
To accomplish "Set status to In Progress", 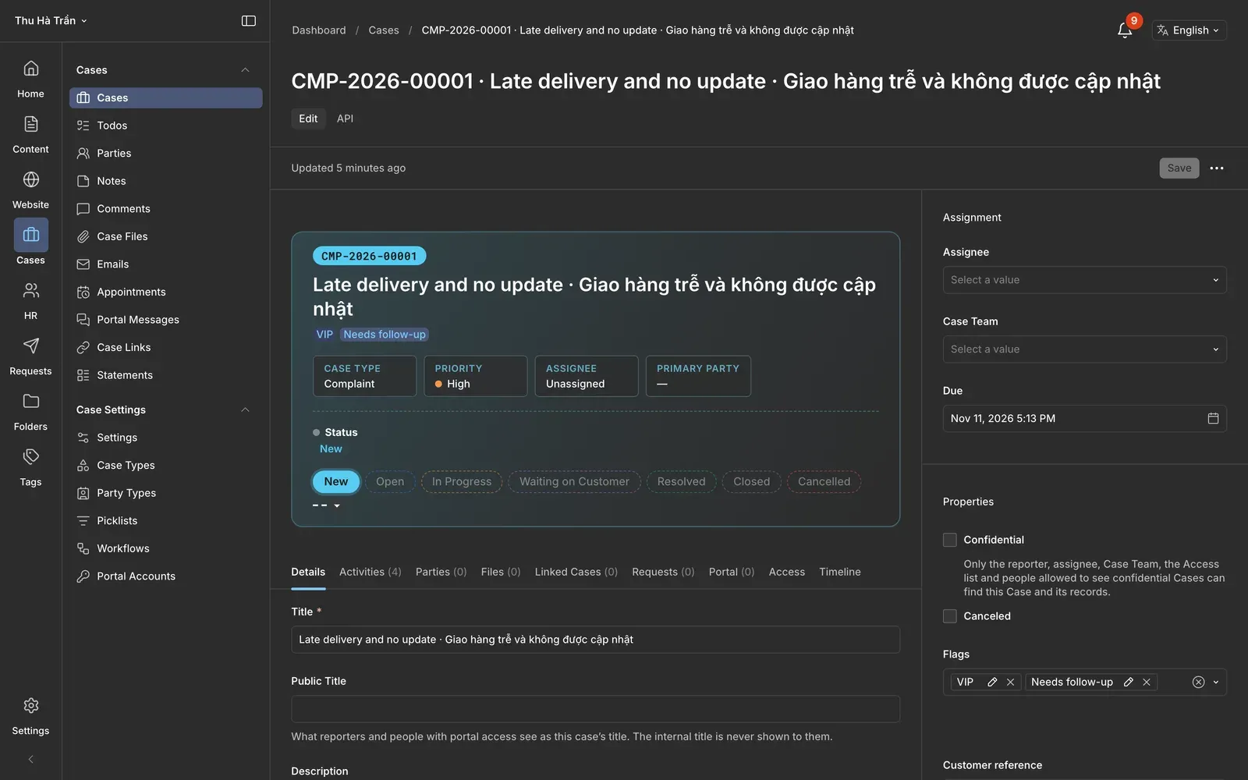I will click(x=462, y=481).
